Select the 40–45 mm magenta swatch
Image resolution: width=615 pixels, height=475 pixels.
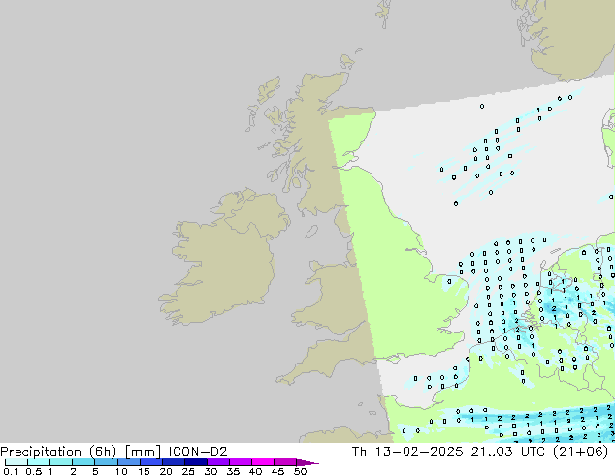(263, 462)
